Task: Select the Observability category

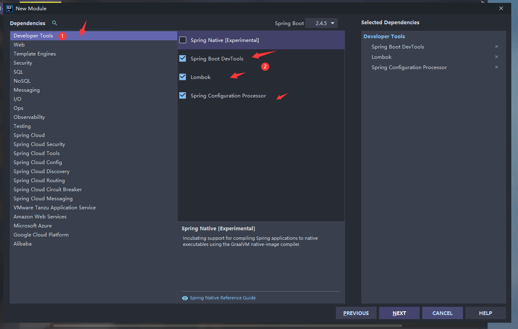Action: [x=94, y=117]
